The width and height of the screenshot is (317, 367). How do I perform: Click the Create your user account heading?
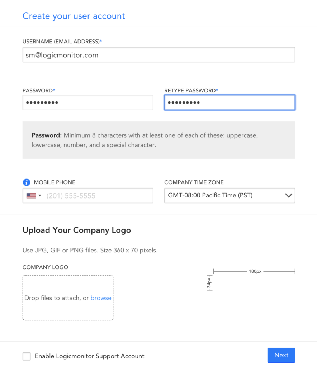click(74, 16)
